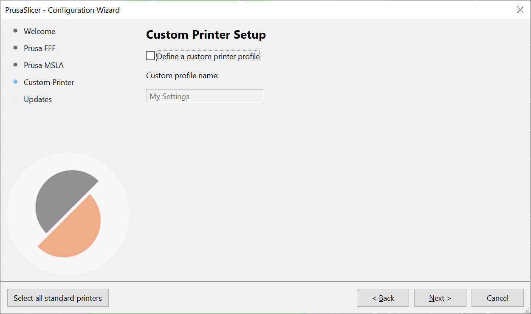Screen dimensions: 531x314
Task: Close the Configuration Wizard window
Action: (x=520, y=10)
